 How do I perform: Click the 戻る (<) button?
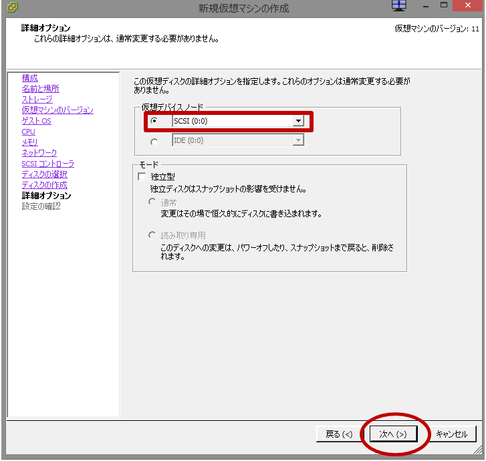point(339,434)
